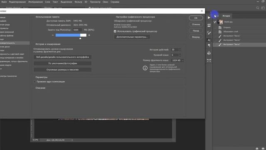266x150 pixels.
Task: Open the Выделение menu
Action: [x=66, y=2]
